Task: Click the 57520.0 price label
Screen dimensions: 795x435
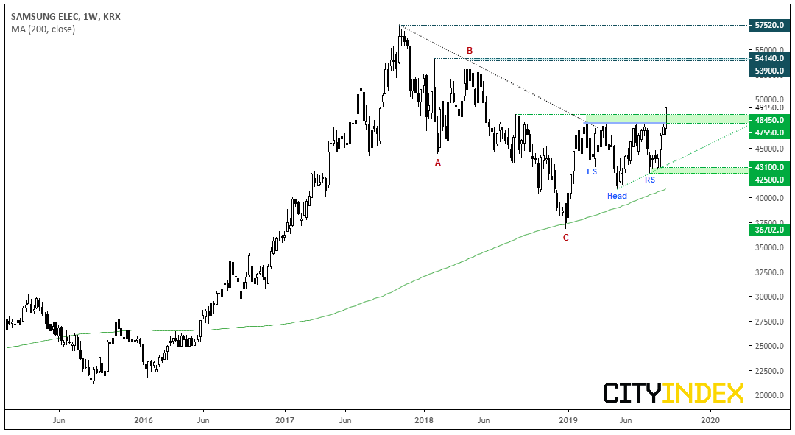Action: [769, 25]
